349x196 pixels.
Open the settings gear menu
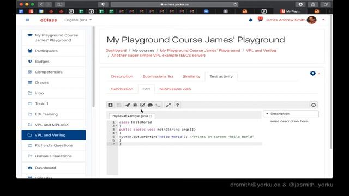(x=312, y=73)
